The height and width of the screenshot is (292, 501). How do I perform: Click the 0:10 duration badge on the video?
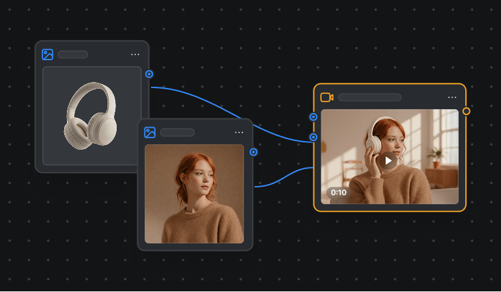pyautogui.click(x=339, y=193)
